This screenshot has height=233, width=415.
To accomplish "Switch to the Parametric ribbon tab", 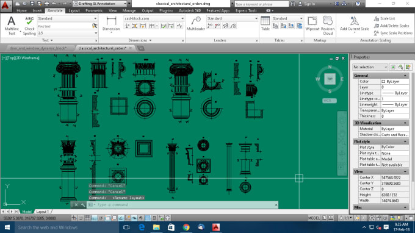I will coord(94,10).
